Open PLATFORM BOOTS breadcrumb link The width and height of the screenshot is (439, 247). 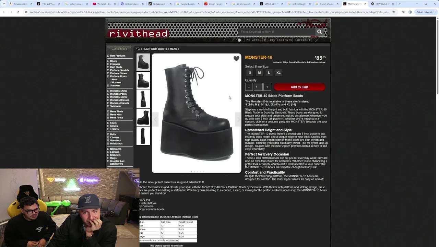(155, 49)
